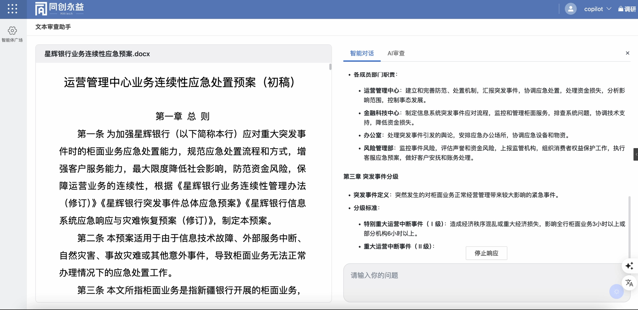Click the translate floating icon
638x310 pixels.
(x=629, y=283)
